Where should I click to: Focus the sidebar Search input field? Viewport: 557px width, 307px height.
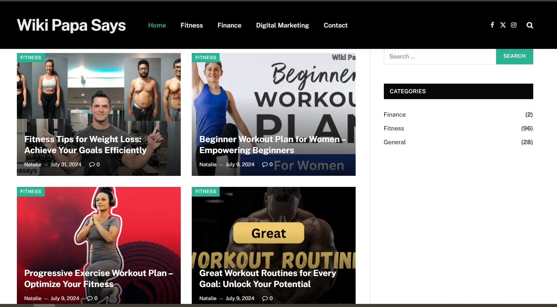pos(440,56)
